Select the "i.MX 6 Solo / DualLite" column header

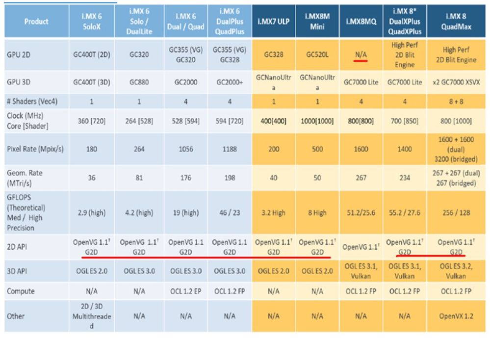[139, 21]
